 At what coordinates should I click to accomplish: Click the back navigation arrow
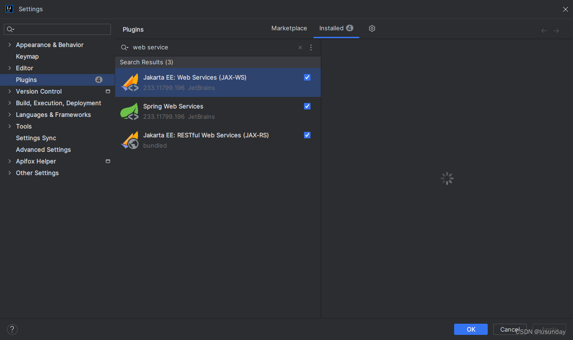(x=544, y=30)
